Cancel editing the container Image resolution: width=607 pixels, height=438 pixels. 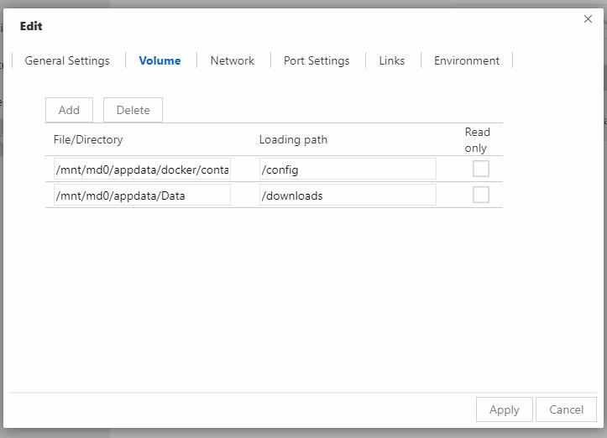pos(566,409)
